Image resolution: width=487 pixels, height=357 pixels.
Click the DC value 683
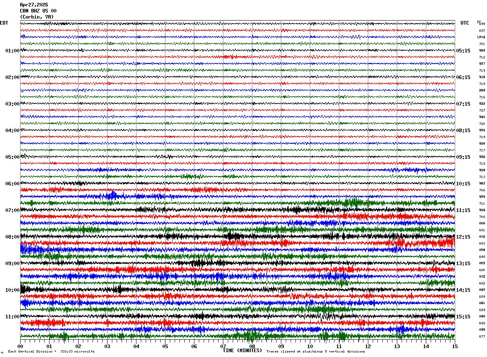coord(482,243)
